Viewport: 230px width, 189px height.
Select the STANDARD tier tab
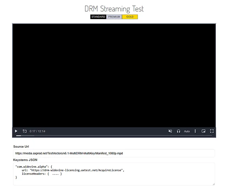[x=98, y=17]
